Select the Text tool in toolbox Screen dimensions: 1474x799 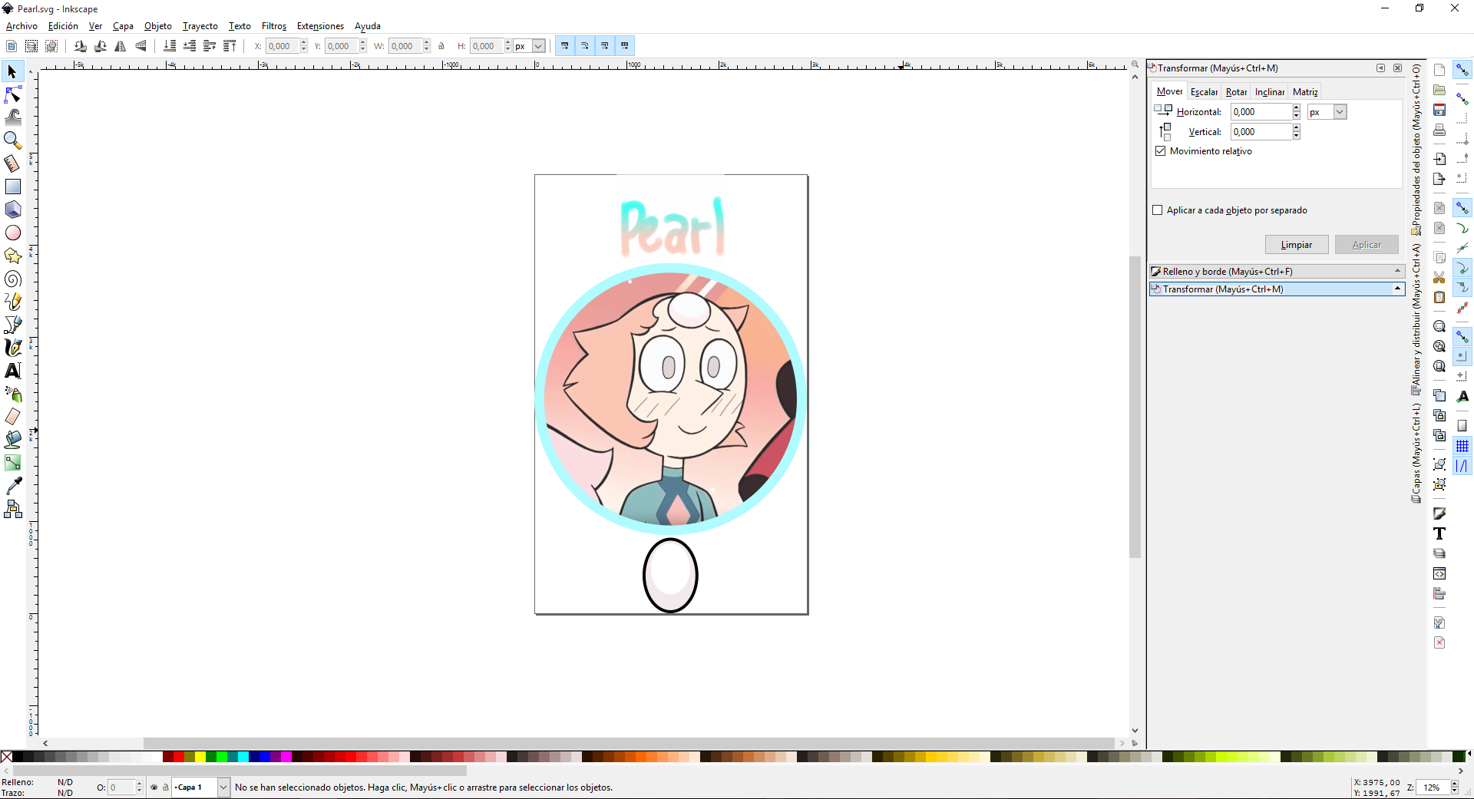point(12,371)
